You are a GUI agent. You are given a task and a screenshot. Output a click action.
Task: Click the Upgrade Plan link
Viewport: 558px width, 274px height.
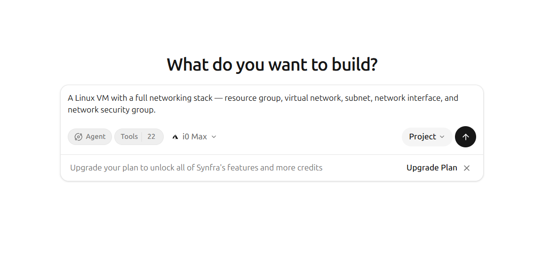click(431, 168)
